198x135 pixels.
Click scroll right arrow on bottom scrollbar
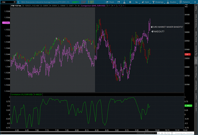pos(156,133)
